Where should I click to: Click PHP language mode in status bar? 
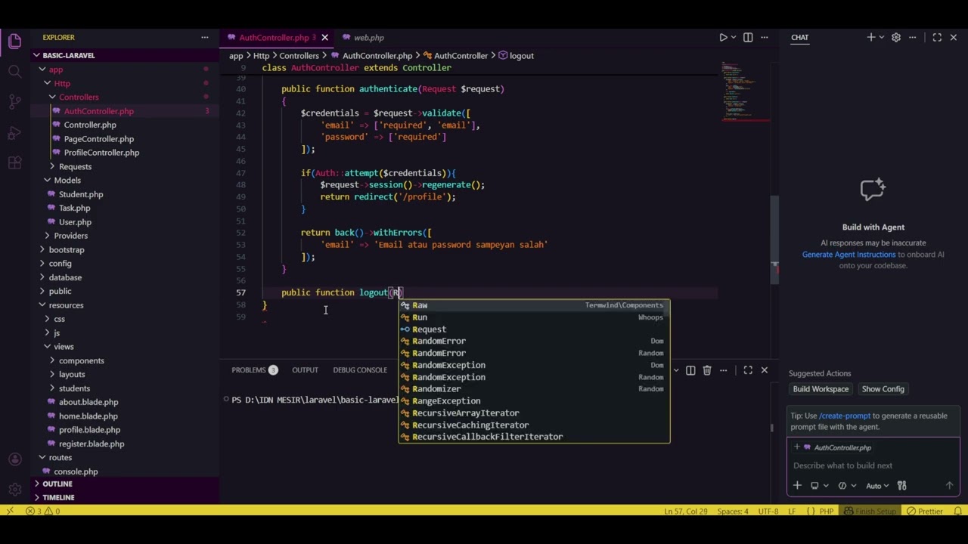826,512
